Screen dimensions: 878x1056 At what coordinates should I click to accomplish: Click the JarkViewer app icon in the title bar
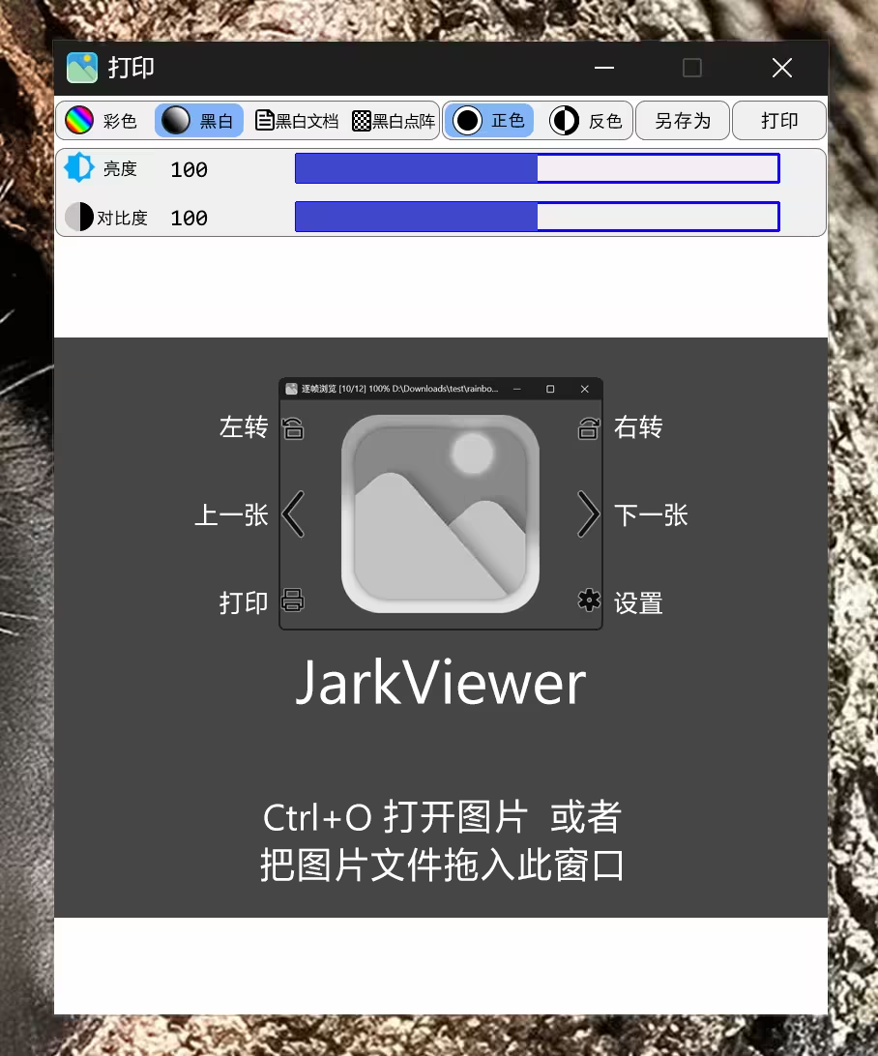(81, 68)
